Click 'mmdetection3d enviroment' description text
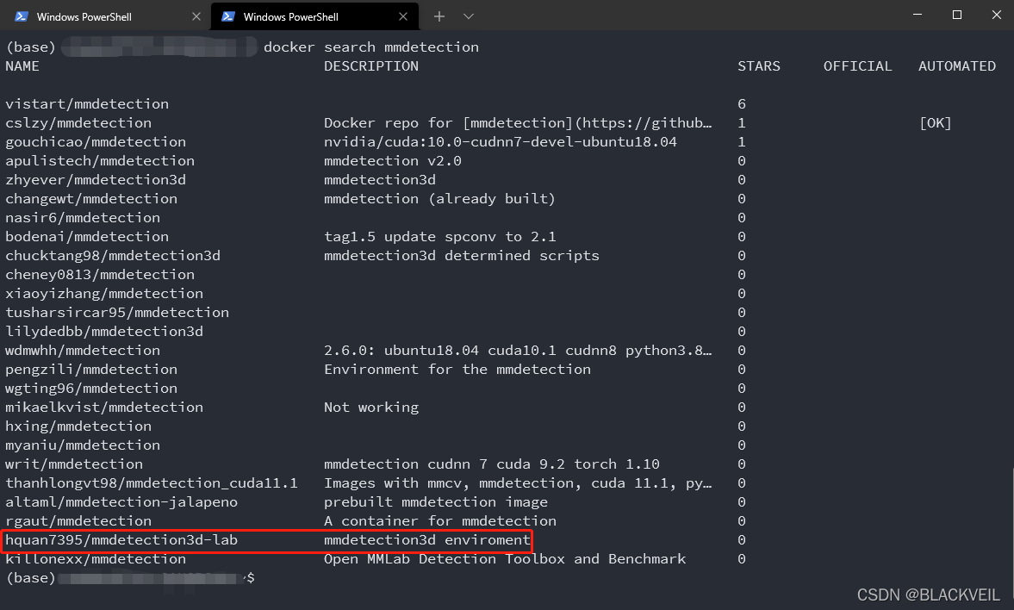Viewport: 1014px width, 610px height. pos(426,539)
